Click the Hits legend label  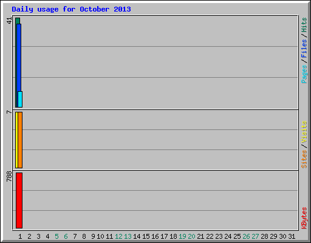coord(304,25)
